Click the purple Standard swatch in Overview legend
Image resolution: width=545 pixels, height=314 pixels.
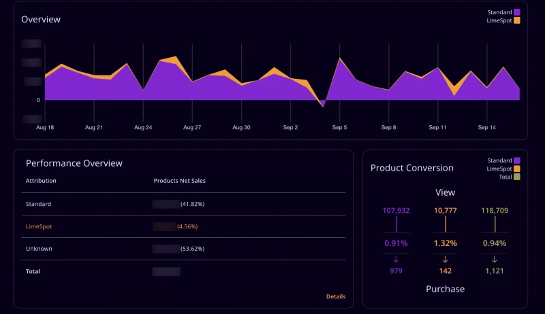517,12
